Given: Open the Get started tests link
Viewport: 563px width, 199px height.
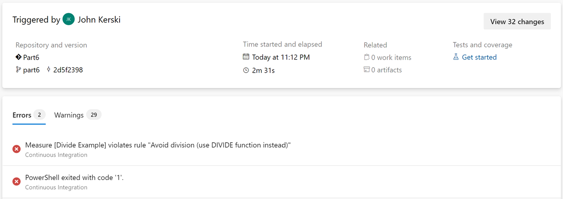Looking at the screenshot, I should coord(479,57).
